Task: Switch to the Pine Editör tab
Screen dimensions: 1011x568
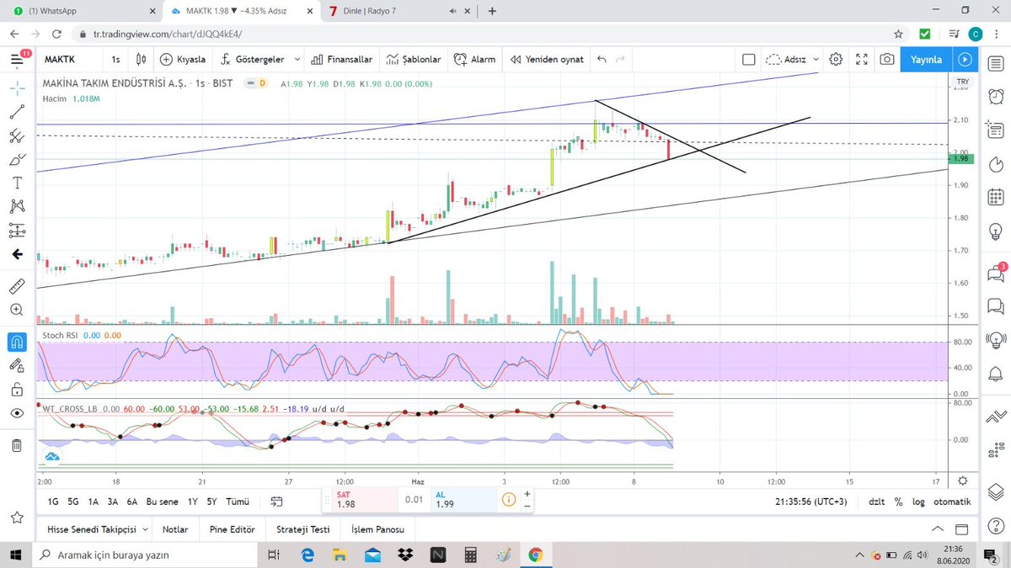Action: click(x=233, y=530)
